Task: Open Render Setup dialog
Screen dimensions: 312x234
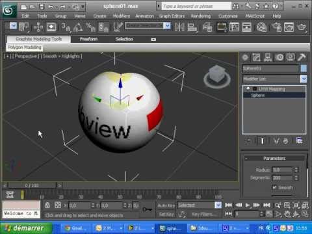Action: tap(276, 27)
